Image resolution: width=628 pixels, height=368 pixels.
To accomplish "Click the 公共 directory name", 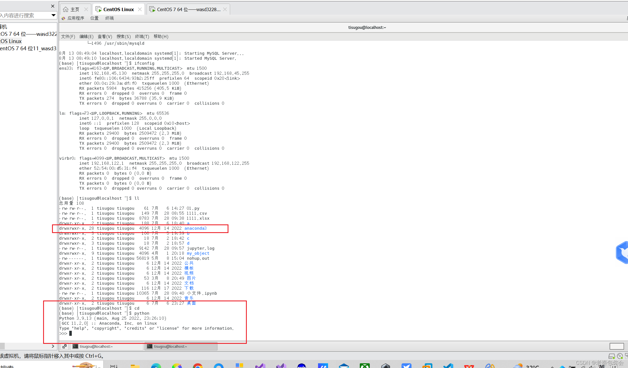I will (189, 263).
